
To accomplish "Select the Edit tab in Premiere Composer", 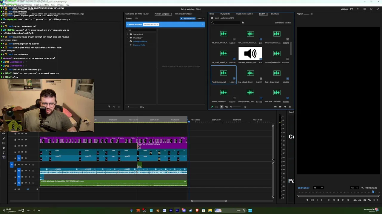I will pos(136,18).
